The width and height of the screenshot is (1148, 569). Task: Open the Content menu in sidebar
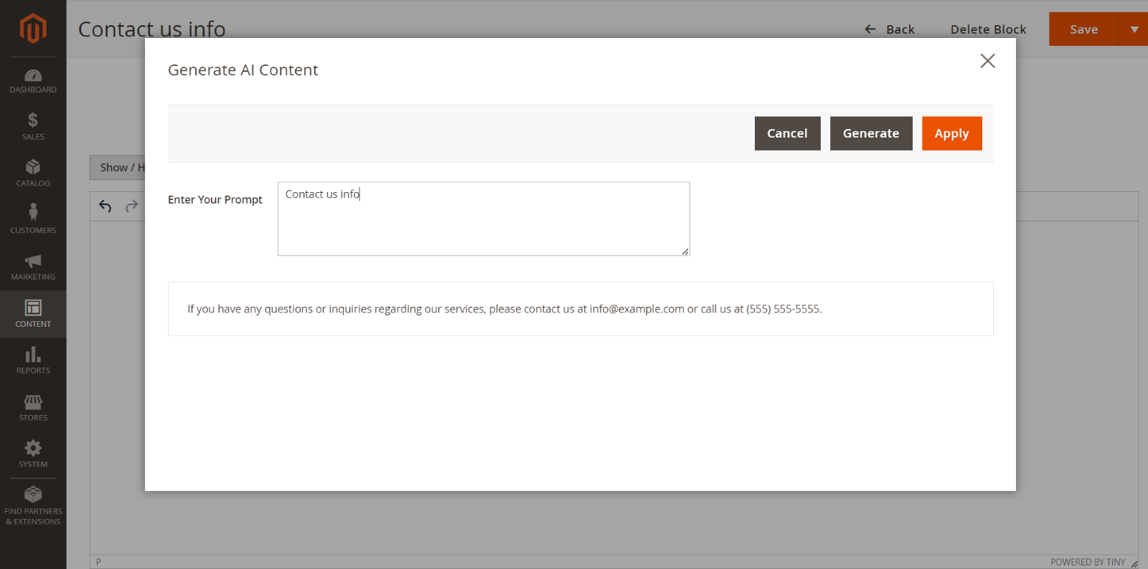click(33, 314)
